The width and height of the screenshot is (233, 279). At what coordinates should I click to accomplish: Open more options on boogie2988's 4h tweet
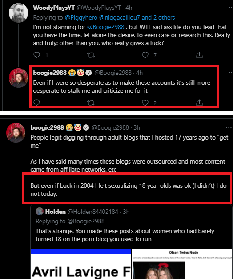click(230, 72)
